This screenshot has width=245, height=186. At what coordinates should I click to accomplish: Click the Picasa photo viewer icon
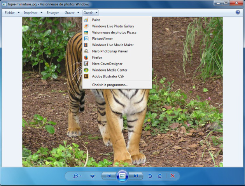coord(86,33)
